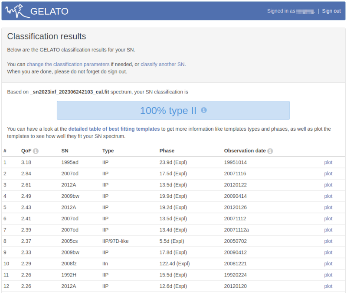347x293 pixels.
Task: Plot the 2009bw template dated 20090414
Action: click(328, 196)
